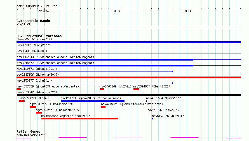Click the red bar under dgv5239n152

click(x=33, y=107)
